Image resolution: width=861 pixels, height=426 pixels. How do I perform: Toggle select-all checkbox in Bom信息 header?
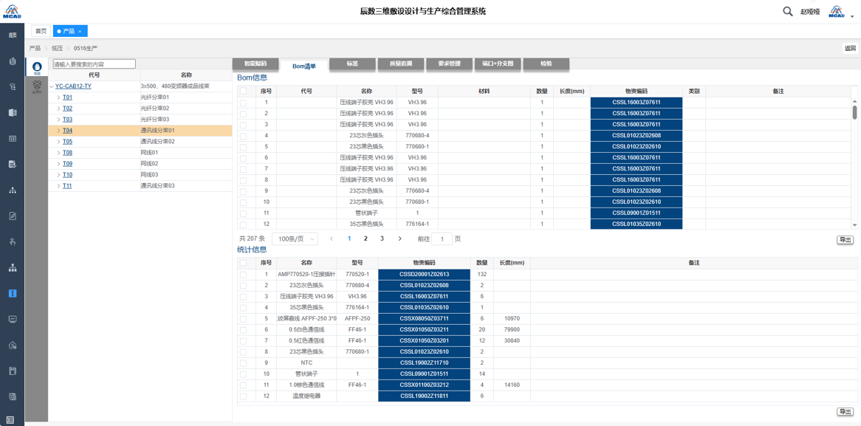[x=243, y=92]
